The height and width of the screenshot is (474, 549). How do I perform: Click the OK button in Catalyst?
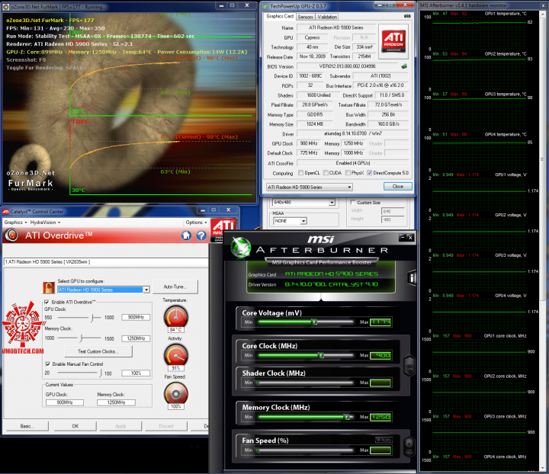(75, 426)
